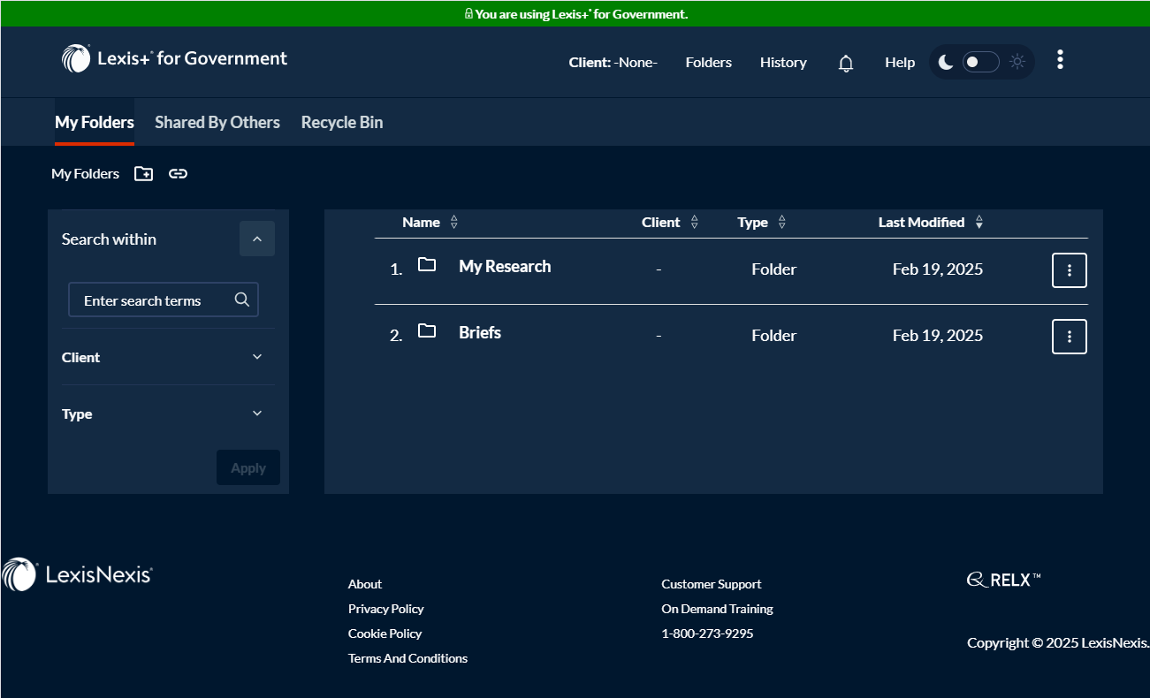Click the My Research folder icon
This screenshot has width=1150, height=698.
(427, 264)
